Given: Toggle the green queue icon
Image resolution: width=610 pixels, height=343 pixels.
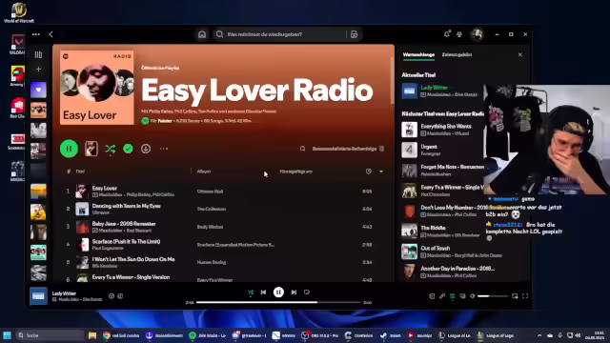Looking at the screenshot, I should pos(453,296).
